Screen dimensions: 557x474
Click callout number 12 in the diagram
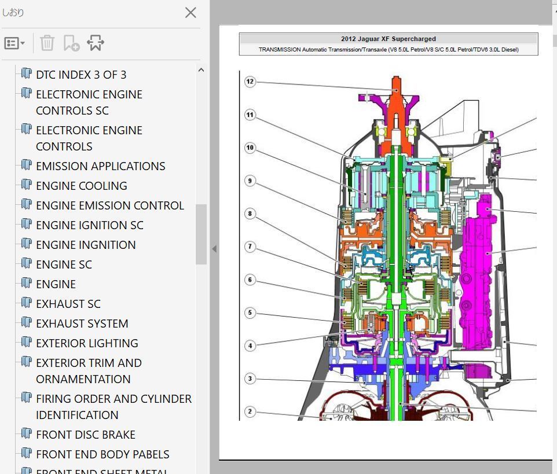(250, 82)
